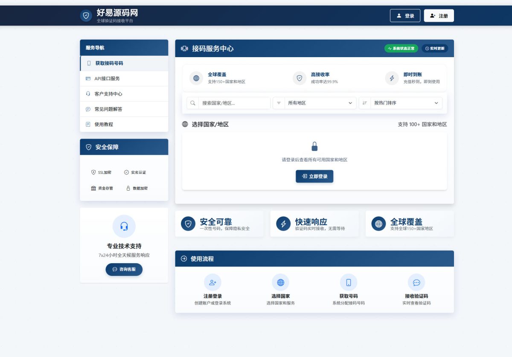Click the 支持 100+ 国家和地区 text

422,125
